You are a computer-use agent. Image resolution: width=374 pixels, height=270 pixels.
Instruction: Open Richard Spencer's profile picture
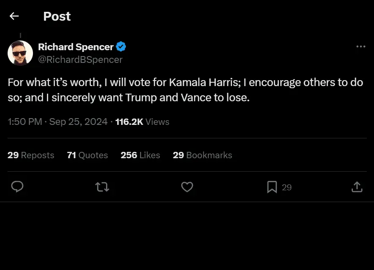coord(20,53)
